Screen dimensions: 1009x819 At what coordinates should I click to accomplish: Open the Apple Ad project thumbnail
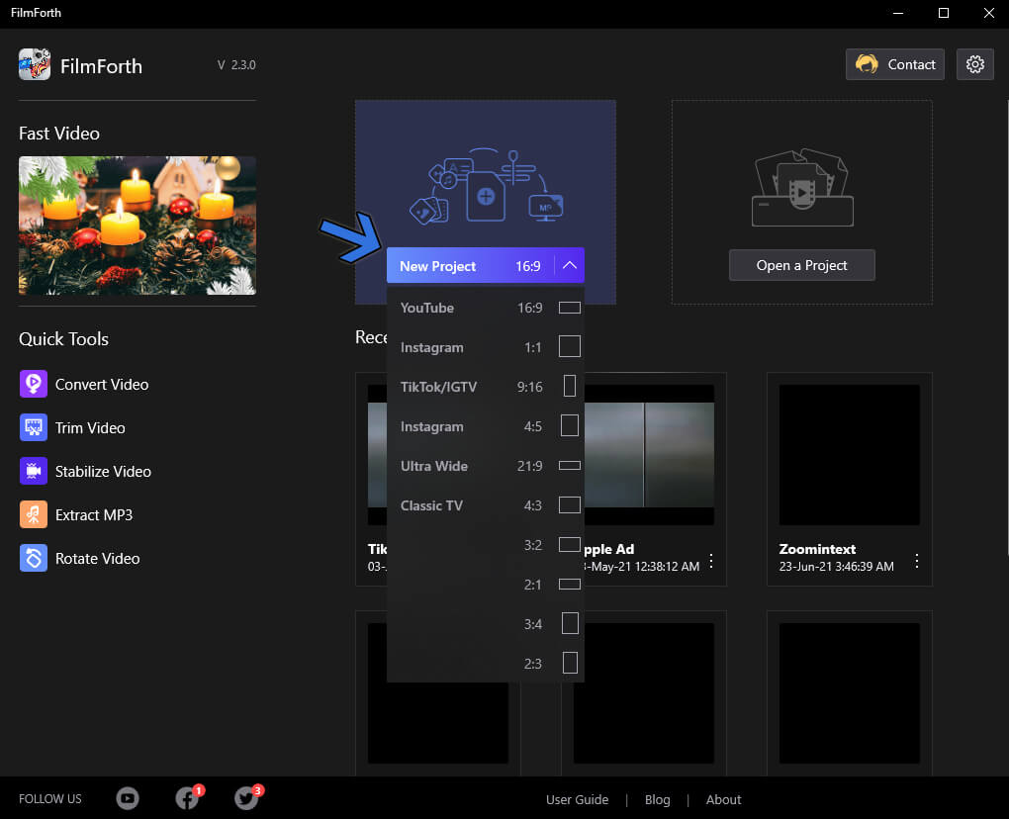(x=649, y=455)
